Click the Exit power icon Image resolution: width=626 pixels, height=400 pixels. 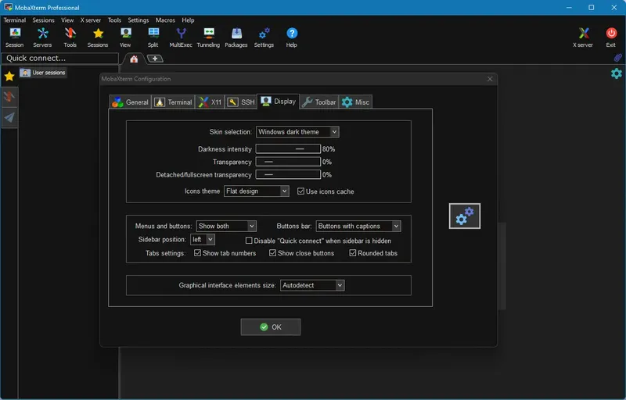click(611, 37)
